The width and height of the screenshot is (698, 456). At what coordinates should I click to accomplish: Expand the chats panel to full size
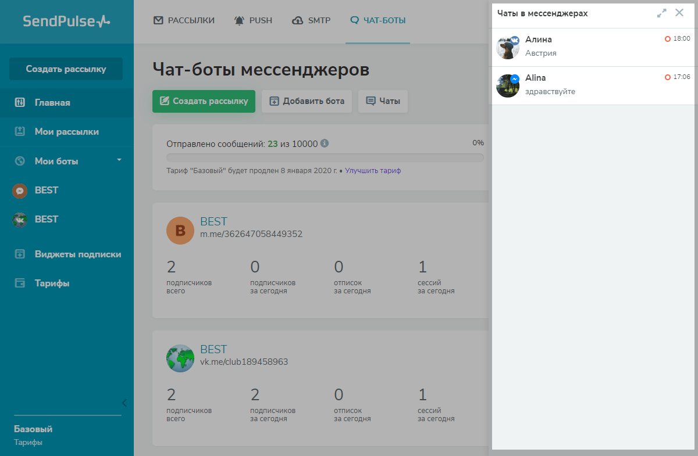tap(661, 13)
